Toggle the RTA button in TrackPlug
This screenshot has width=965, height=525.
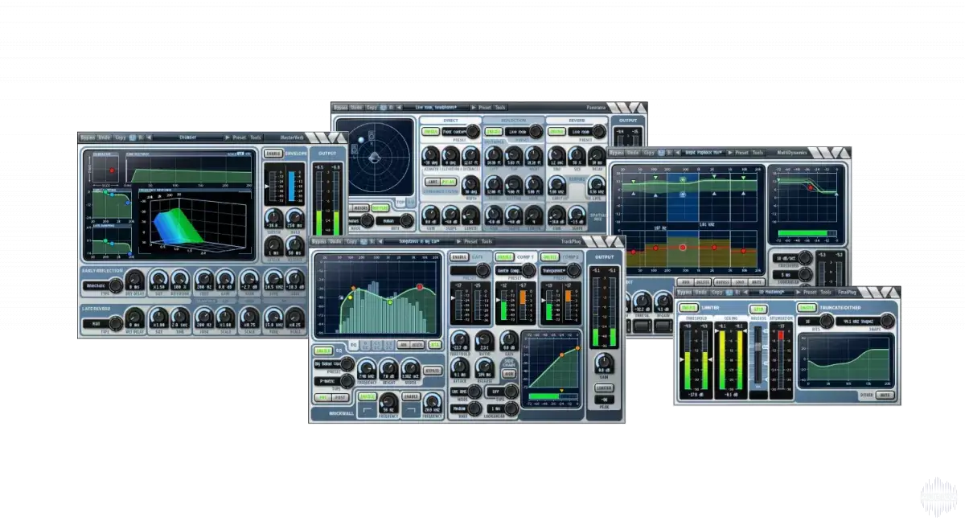pos(435,344)
